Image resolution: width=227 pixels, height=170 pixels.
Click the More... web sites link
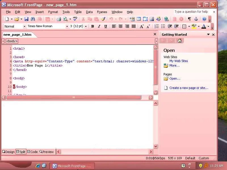click(x=175, y=65)
